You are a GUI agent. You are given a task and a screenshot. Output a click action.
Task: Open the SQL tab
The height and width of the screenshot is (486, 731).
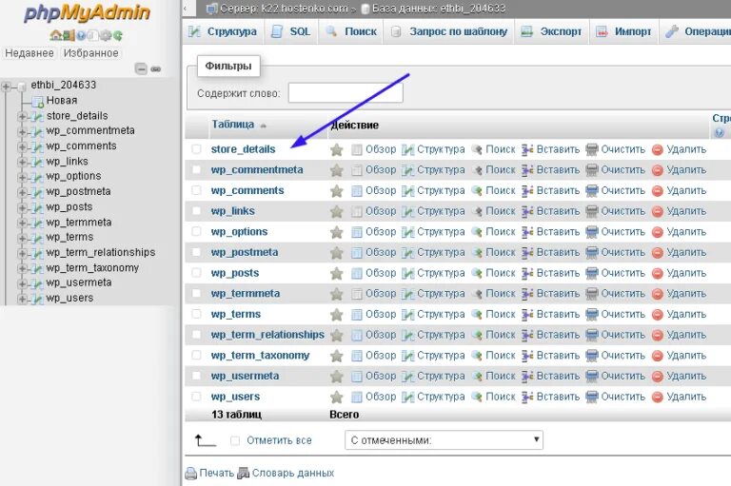pos(291,31)
